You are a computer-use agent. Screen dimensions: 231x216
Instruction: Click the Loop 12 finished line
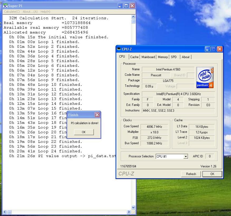coord(46,94)
